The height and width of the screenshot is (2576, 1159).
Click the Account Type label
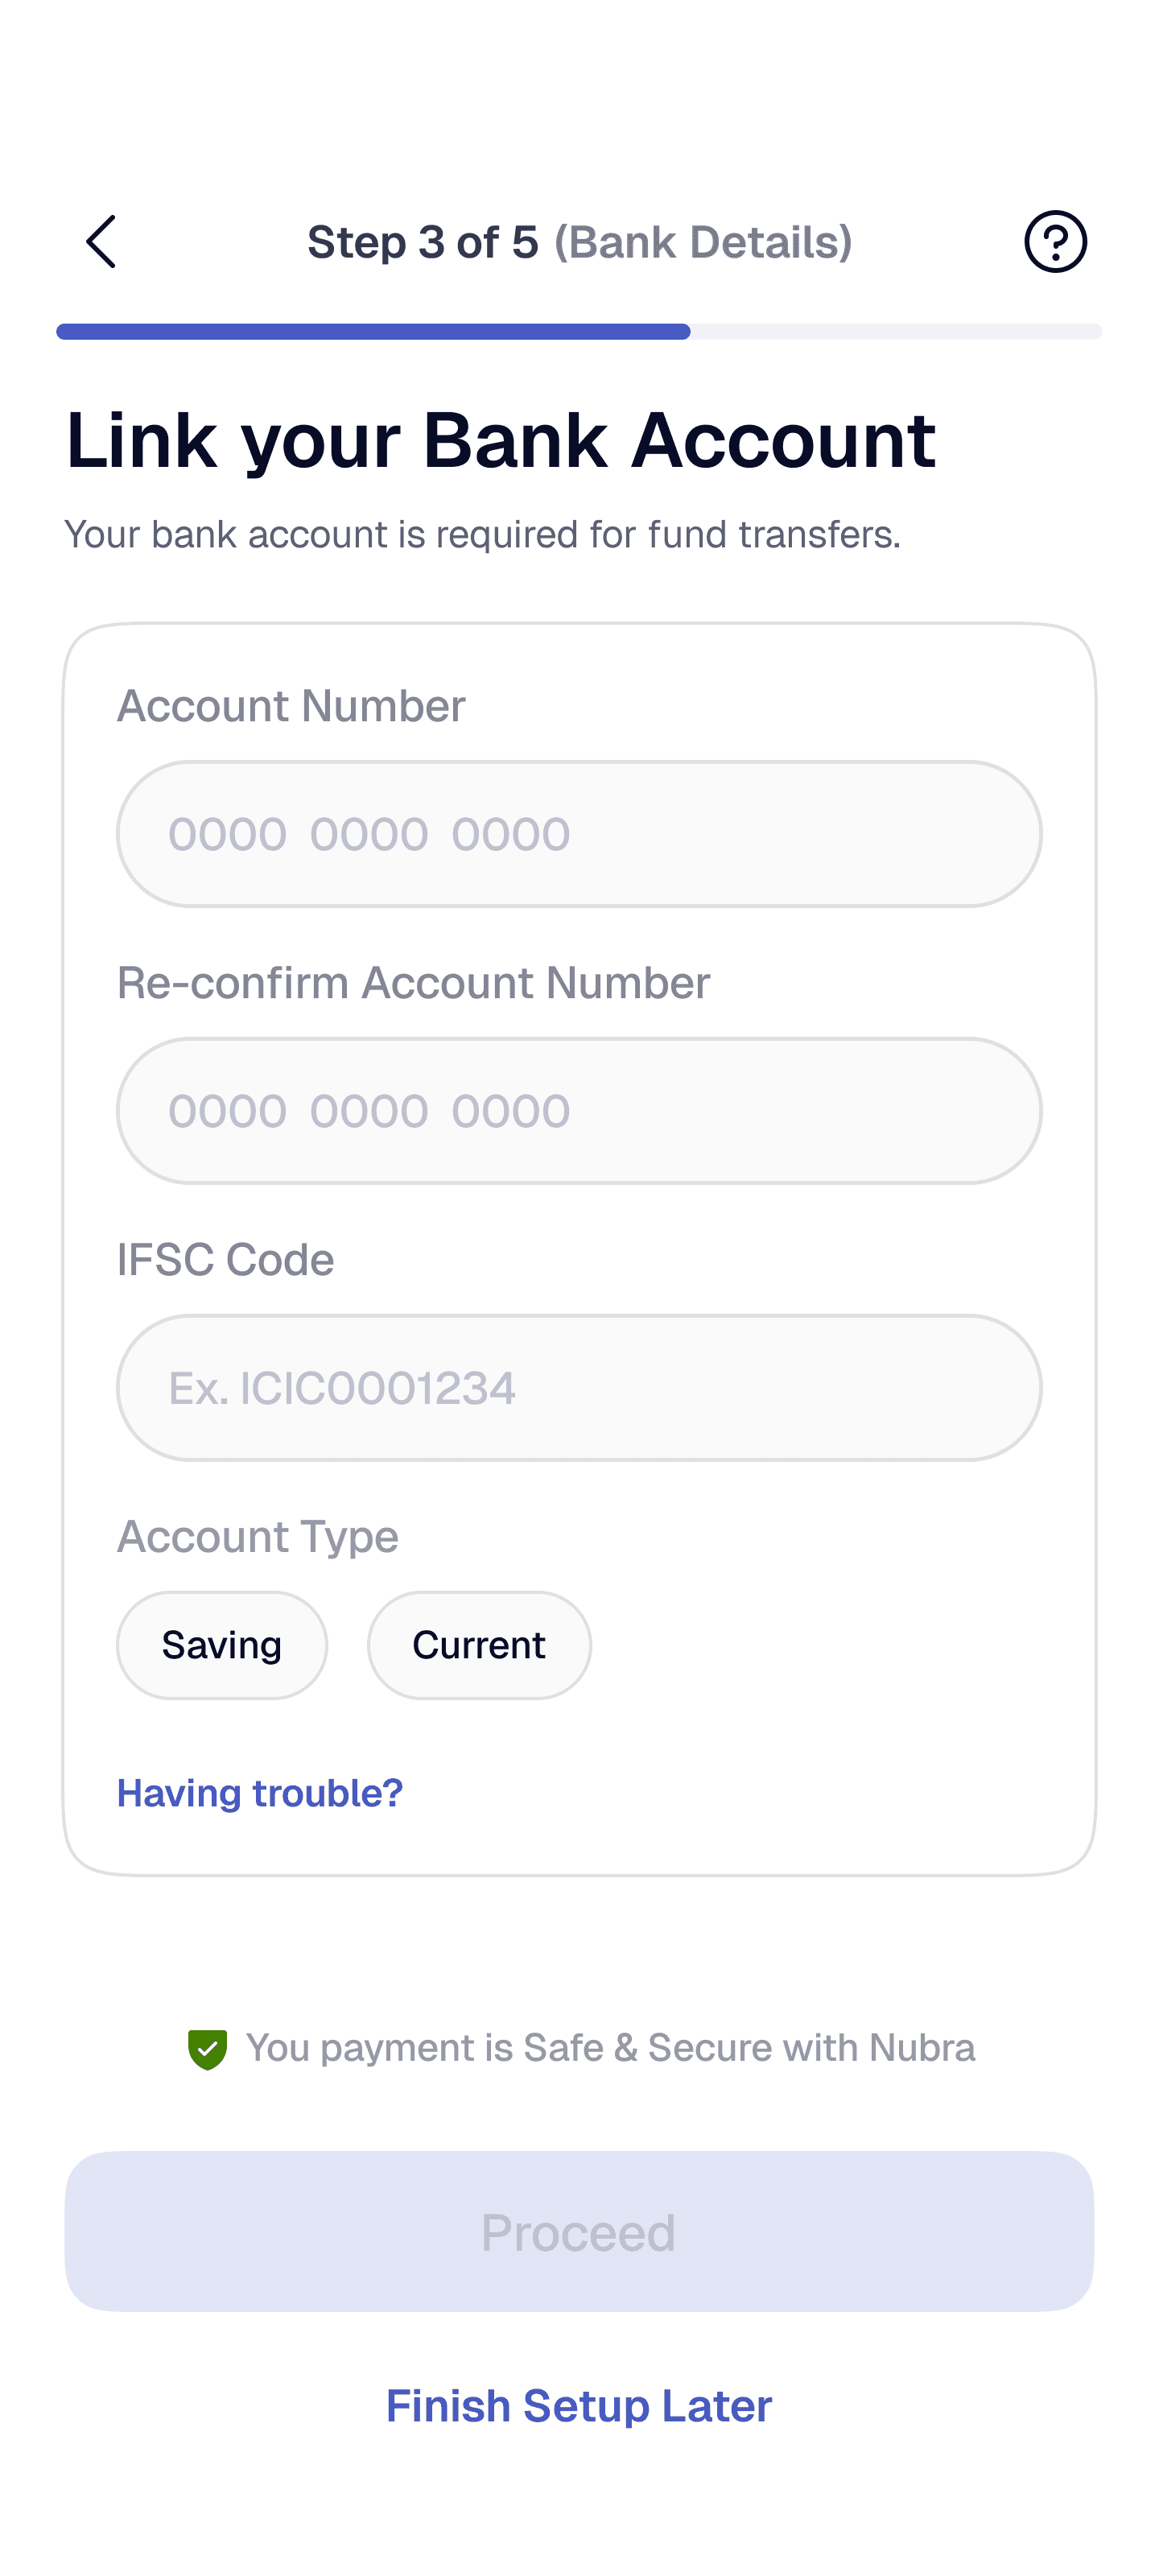[x=258, y=1537]
